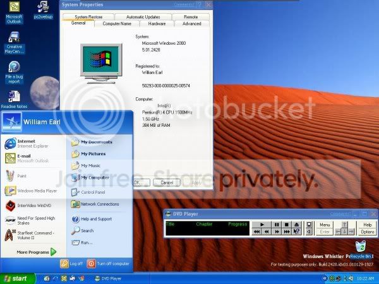Click the Turn off computer power icon
379x284 pixels.
click(91, 264)
